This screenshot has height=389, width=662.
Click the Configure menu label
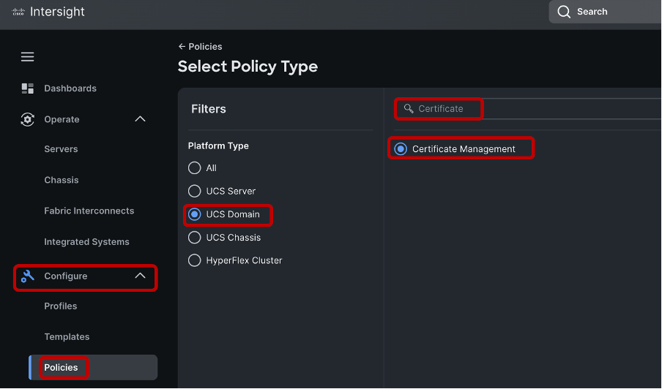click(65, 276)
